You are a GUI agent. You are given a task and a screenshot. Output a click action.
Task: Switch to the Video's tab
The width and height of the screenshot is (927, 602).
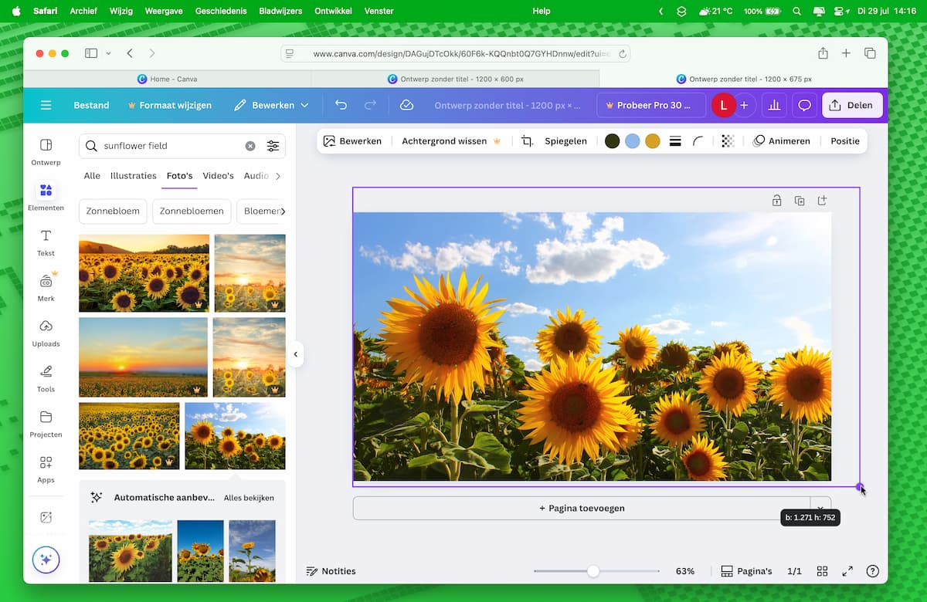(x=218, y=176)
